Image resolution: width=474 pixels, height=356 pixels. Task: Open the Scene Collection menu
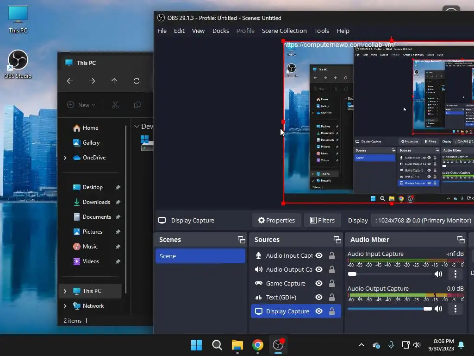pyautogui.click(x=284, y=31)
